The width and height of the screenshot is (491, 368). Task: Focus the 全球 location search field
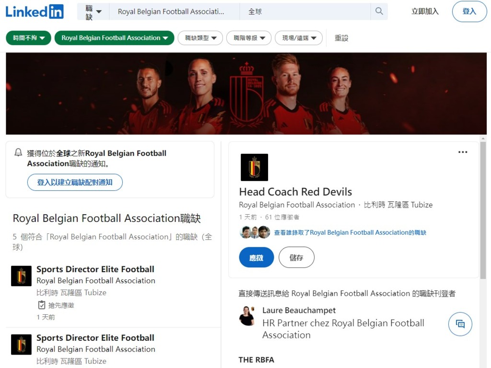305,11
